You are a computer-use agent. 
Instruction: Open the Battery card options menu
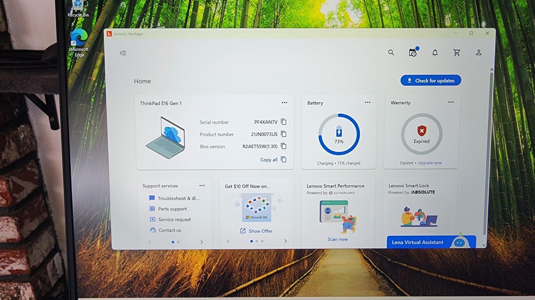367,102
